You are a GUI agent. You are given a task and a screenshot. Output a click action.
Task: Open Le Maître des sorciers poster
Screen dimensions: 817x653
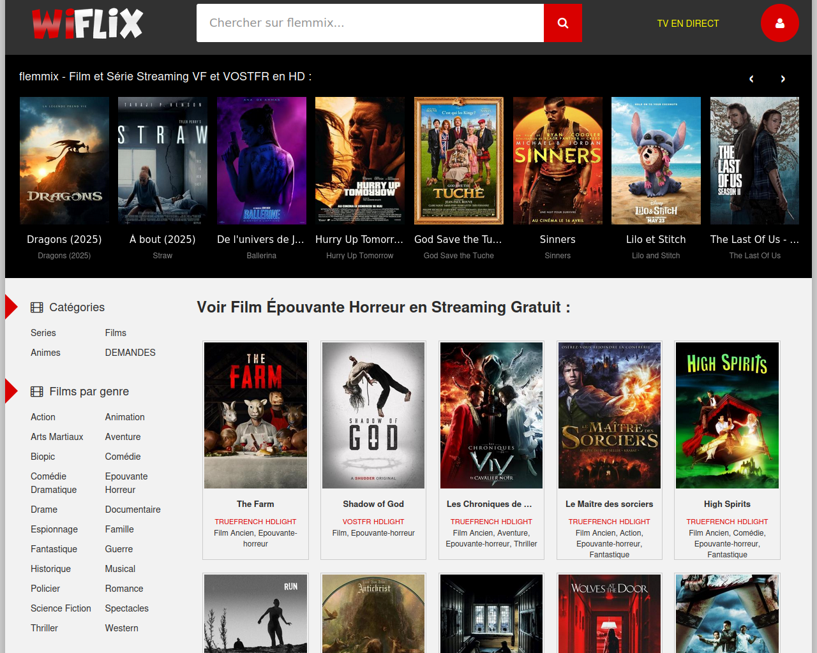610,415
